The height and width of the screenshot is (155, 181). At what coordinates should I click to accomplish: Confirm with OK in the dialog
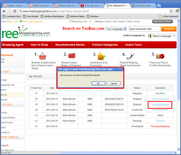(x=98, y=83)
